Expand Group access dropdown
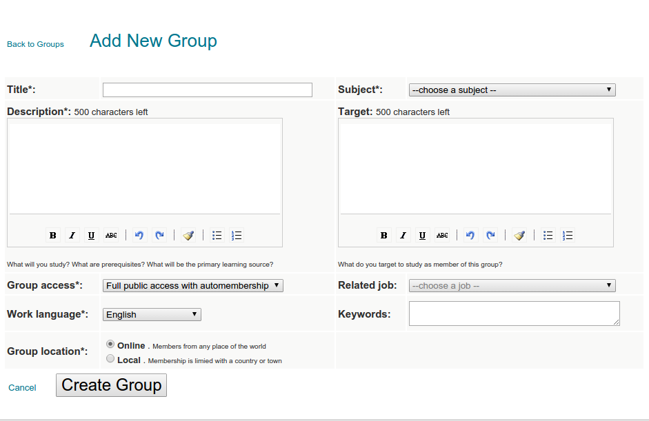The height and width of the screenshot is (421, 649). point(192,286)
